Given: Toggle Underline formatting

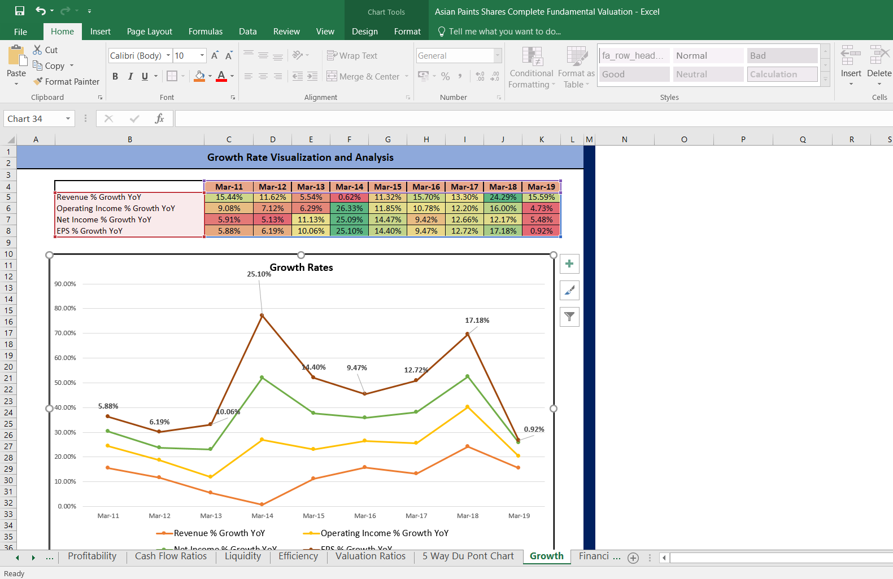Looking at the screenshot, I should pyautogui.click(x=145, y=76).
